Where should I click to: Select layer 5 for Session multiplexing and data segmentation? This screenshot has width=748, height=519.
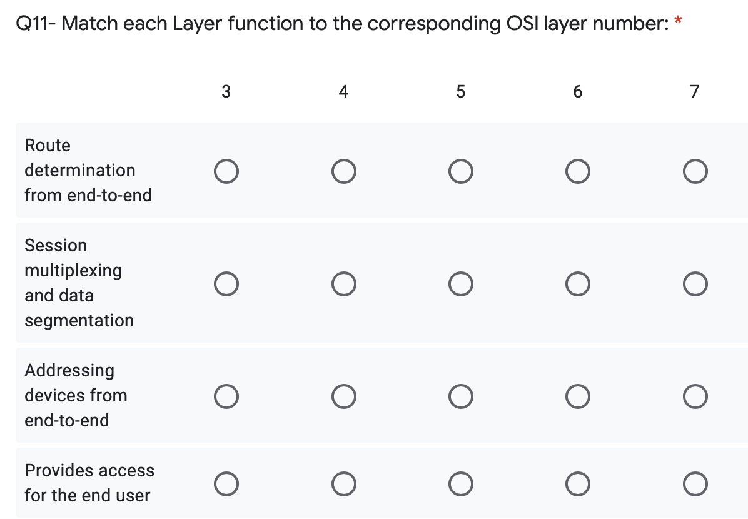(x=460, y=283)
